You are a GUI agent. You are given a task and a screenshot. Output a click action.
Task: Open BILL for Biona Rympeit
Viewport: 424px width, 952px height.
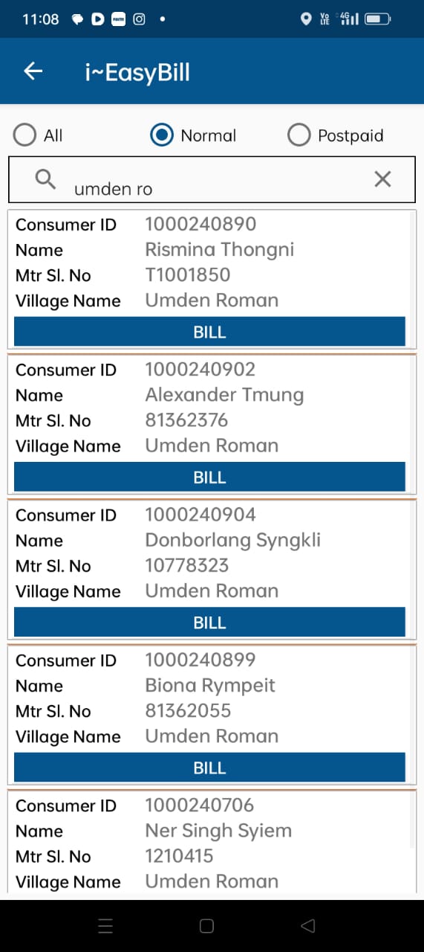209,767
